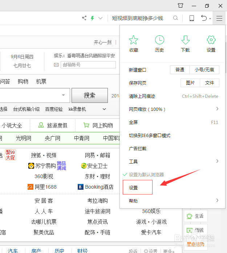227x253 pixels.
Task: Select 清除上网痕迹 menu entry
Action: point(173,96)
